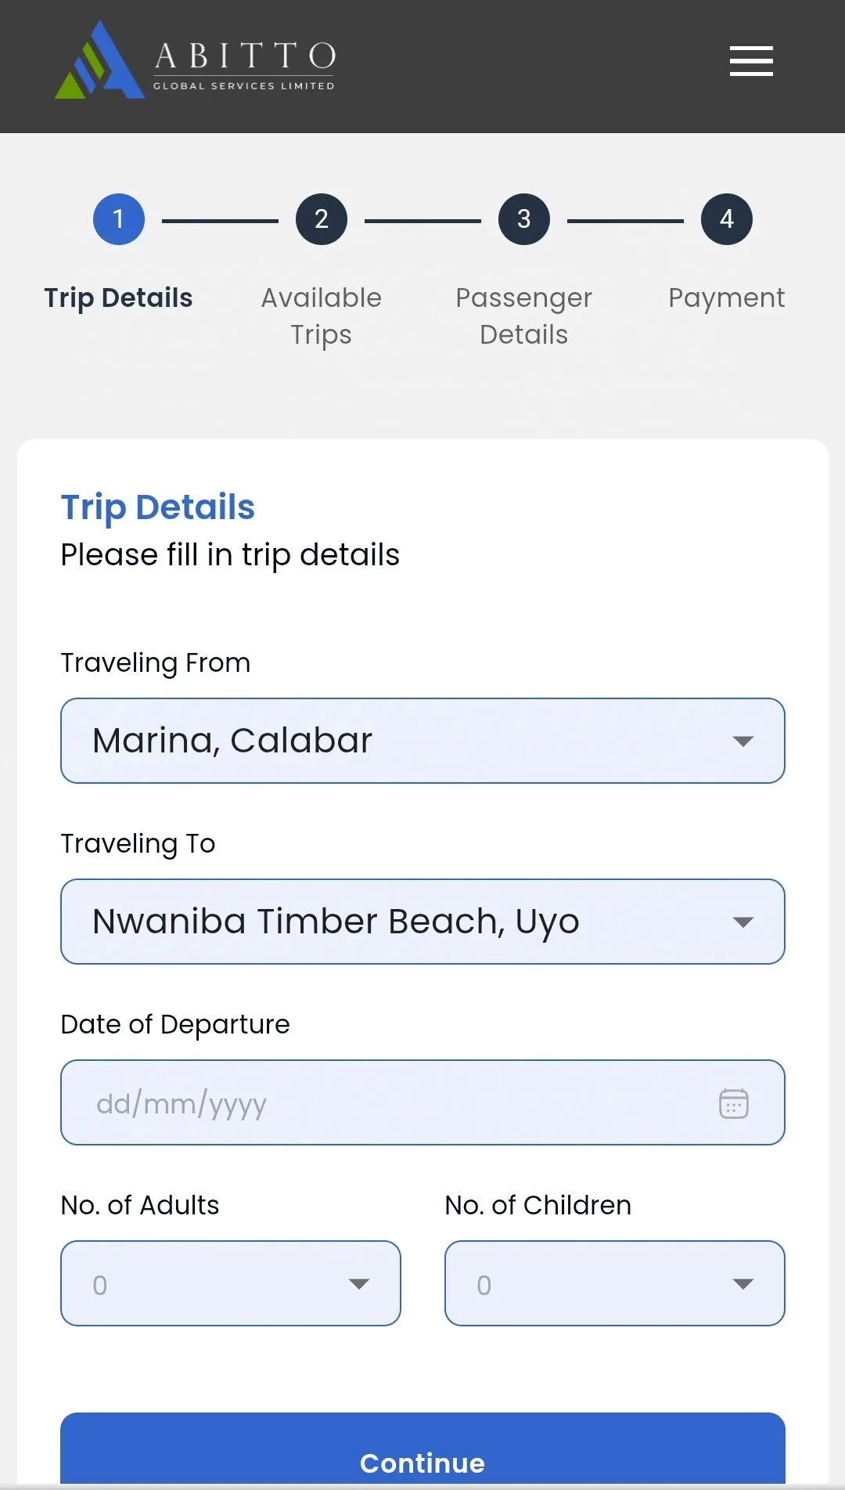The width and height of the screenshot is (845, 1490).
Task: Expand Traveling To dropdown arrow
Action: click(743, 922)
